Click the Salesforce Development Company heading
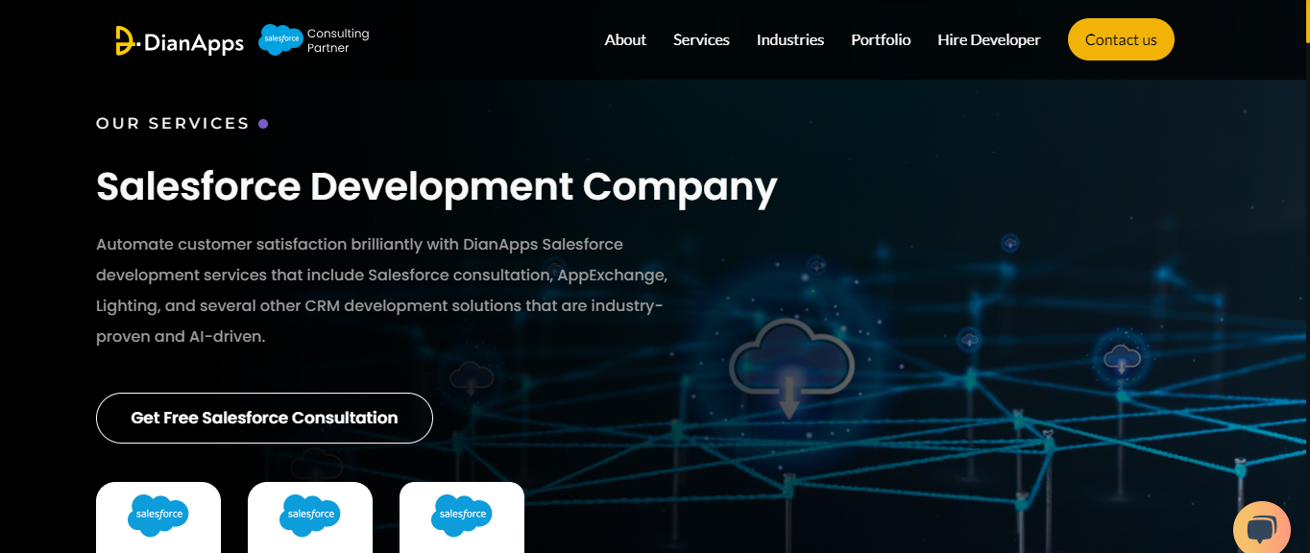This screenshot has width=1310, height=553. [437, 186]
